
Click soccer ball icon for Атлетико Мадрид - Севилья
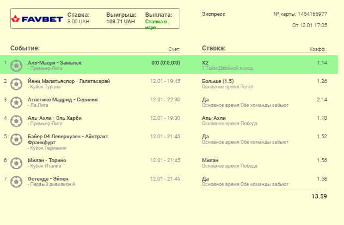click(x=16, y=102)
